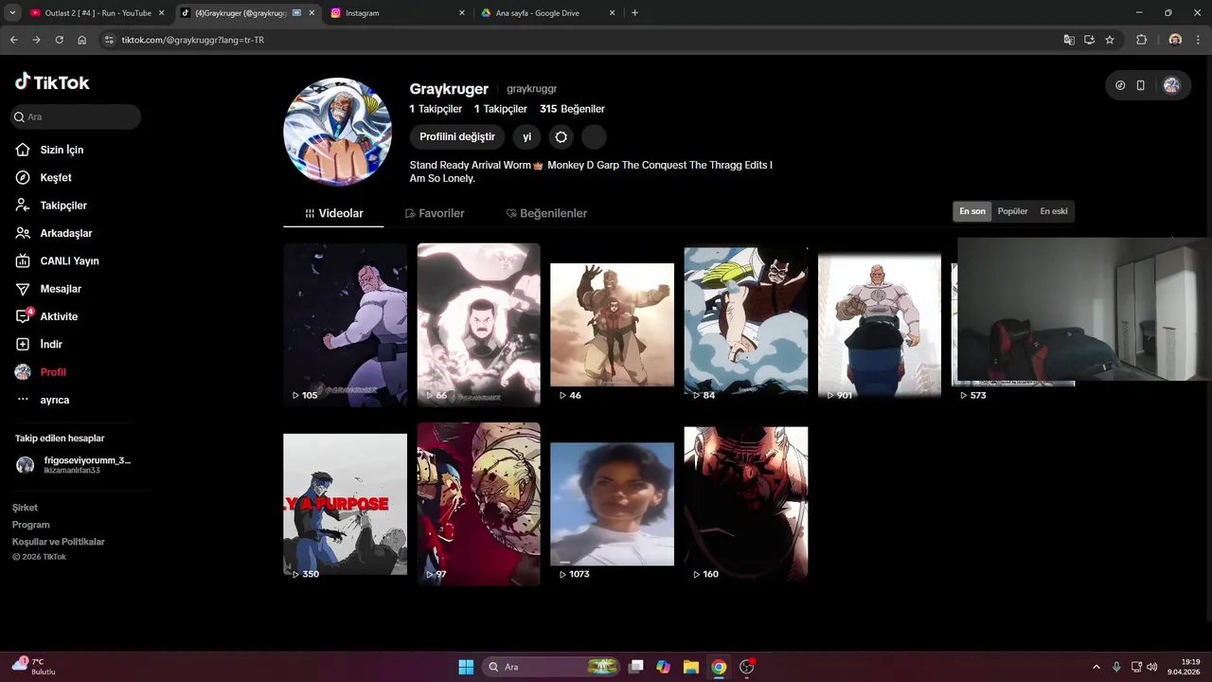Open the video with 66 views

pos(479,325)
